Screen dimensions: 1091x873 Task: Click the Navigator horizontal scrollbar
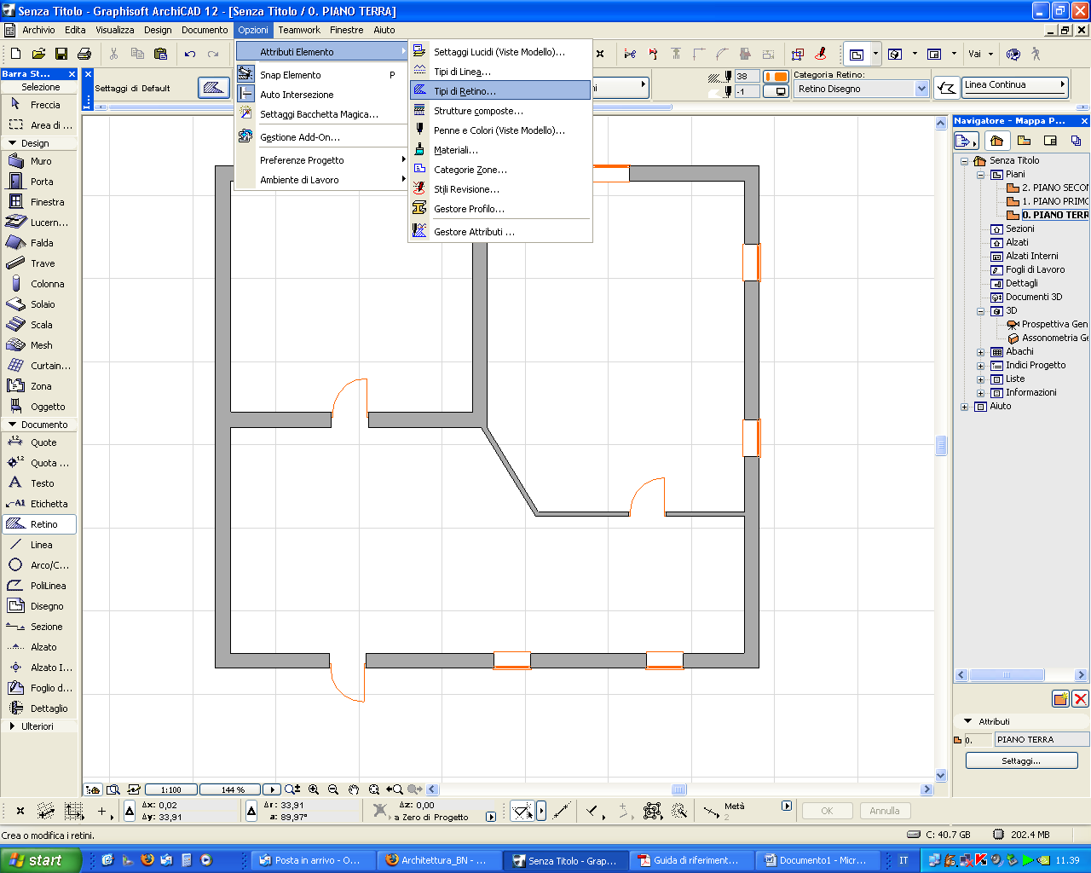pyautogui.click(x=1021, y=675)
